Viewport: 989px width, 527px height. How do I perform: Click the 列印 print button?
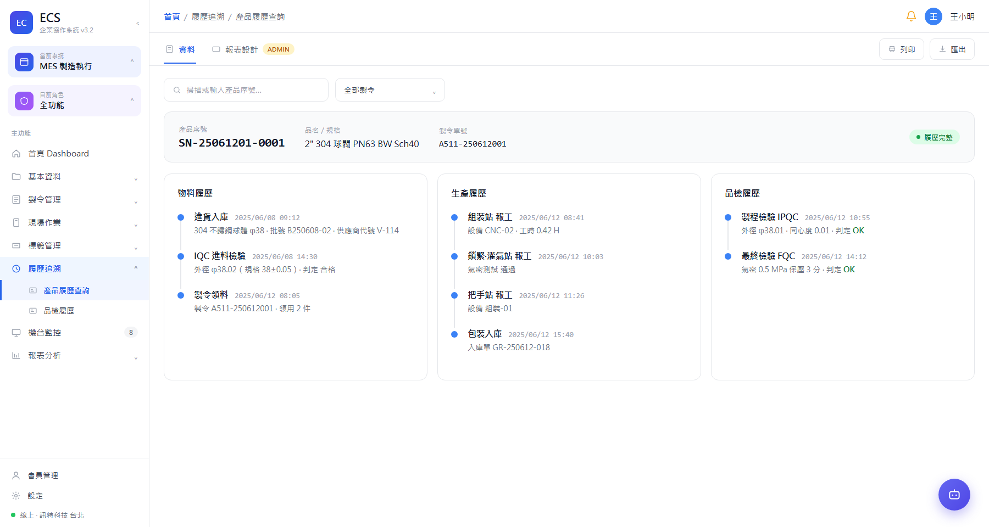point(902,49)
